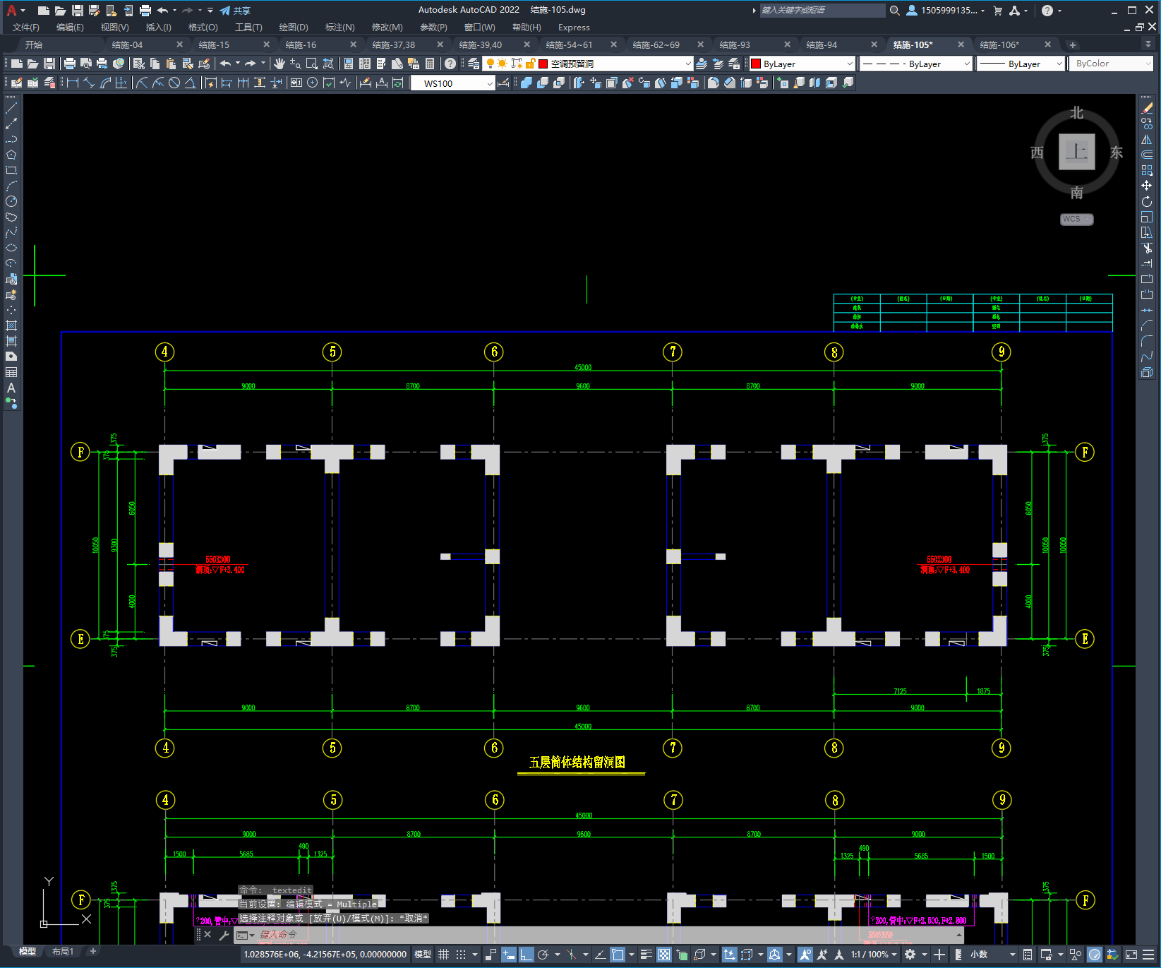Screen dimensions: 1161x968
Task: Switch to the 布局1 layout tab
Action: click(63, 951)
